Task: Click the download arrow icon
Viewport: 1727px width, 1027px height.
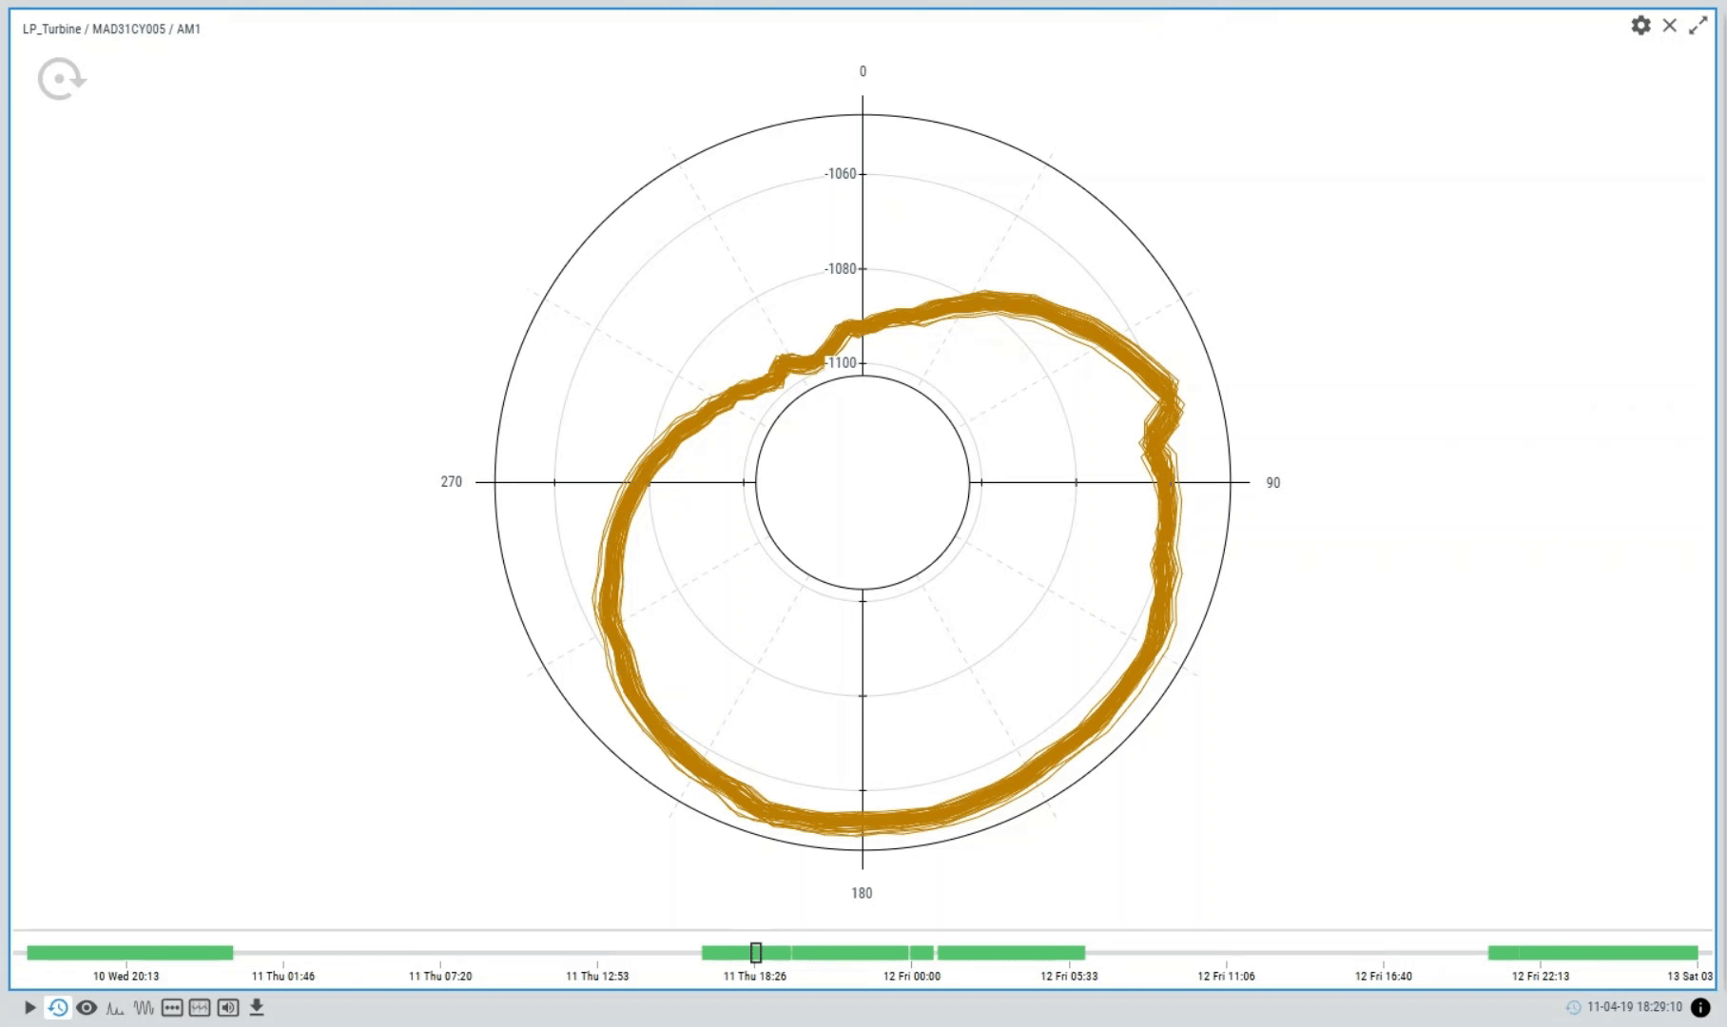Action: 257,1007
